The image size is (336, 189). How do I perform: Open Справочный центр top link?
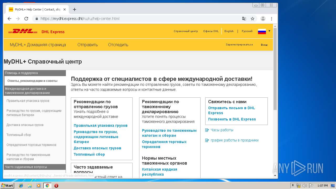(186, 31)
